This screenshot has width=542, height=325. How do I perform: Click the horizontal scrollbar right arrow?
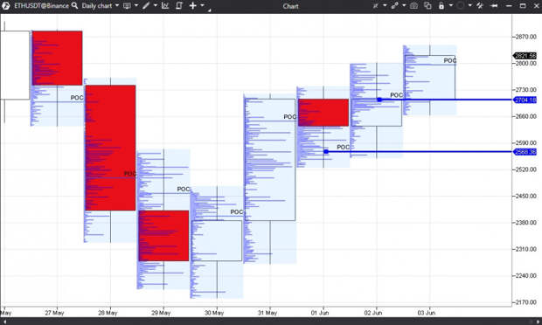[538, 322]
